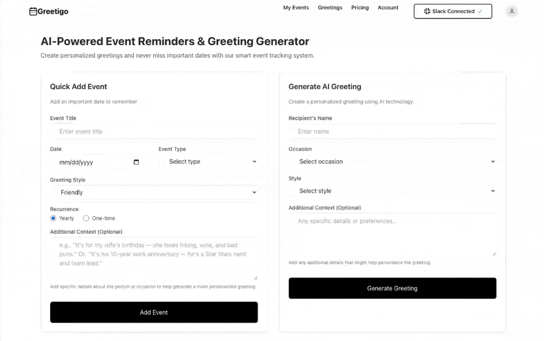Focus the Event Title input field

click(x=154, y=131)
